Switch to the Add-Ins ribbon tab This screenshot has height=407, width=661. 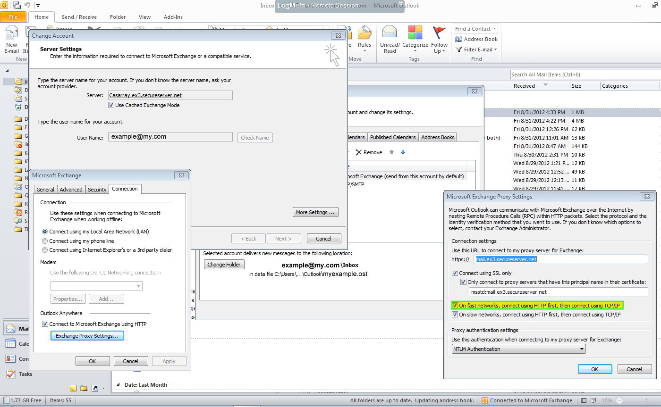pyautogui.click(x=173, y=17)
